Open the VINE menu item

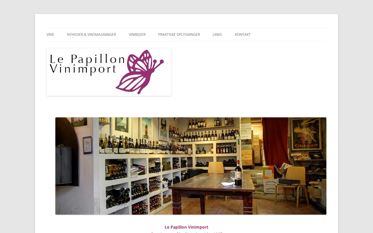tap(50, 35)
